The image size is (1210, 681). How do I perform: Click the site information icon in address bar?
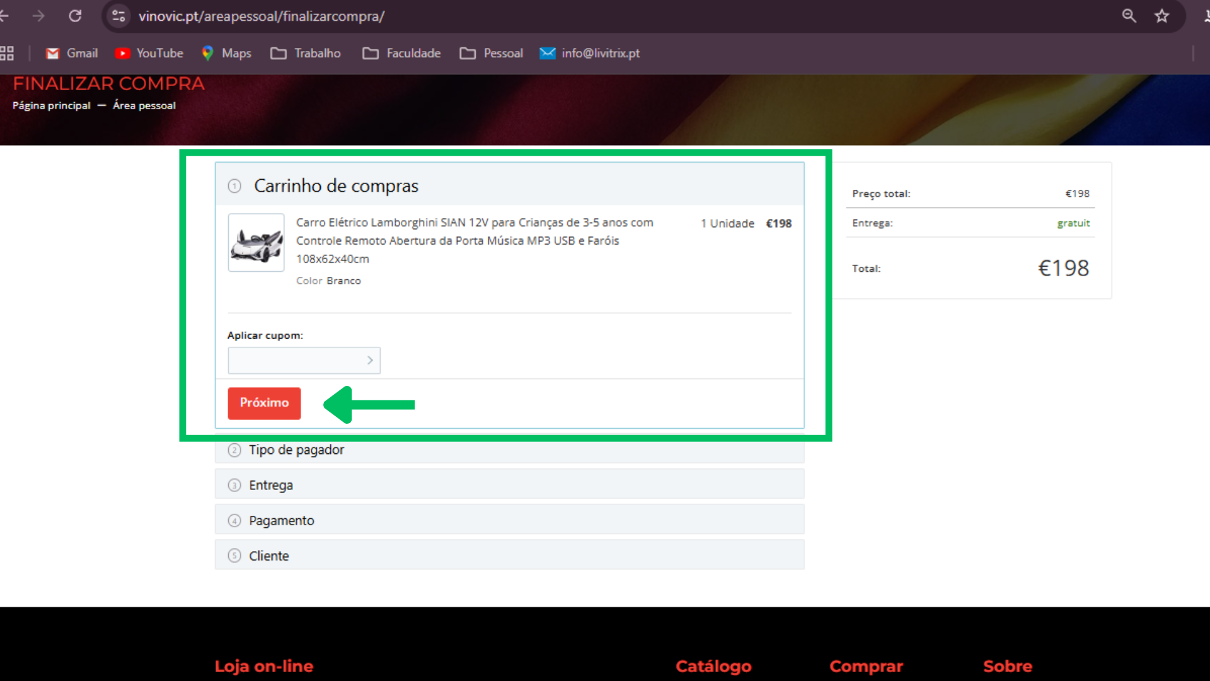coord(118,16)
